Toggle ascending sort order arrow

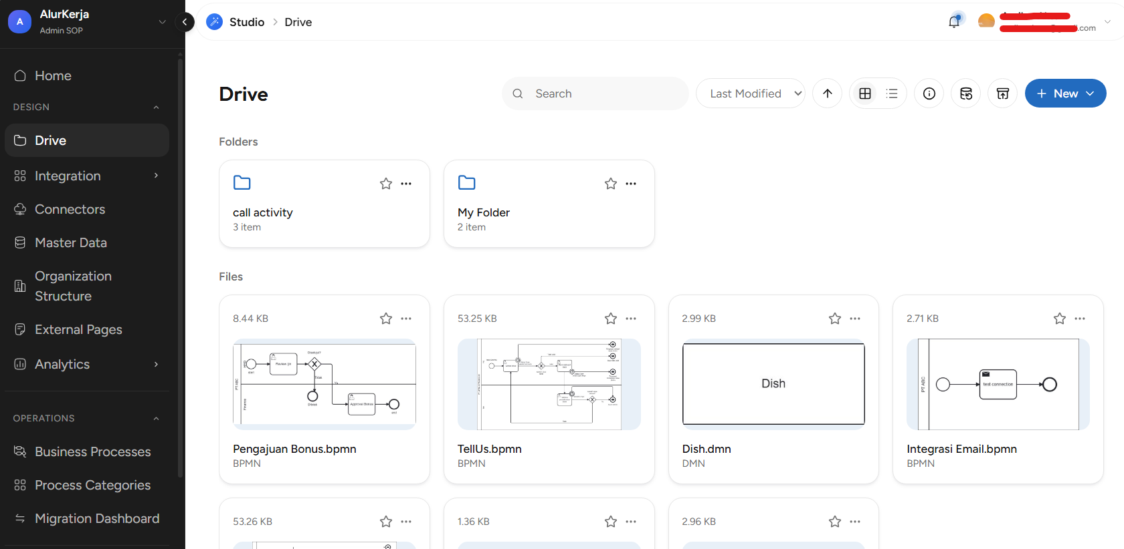coord(828,94)
